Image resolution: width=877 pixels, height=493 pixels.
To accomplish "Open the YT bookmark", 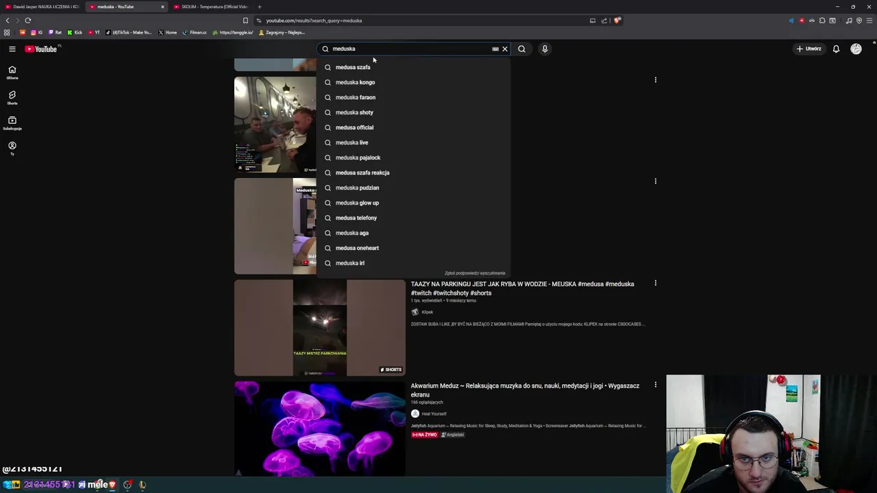I will pos(94,32).
